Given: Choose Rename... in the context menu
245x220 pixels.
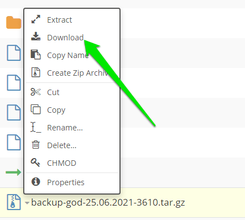Looking at the screenshot, I should [x=72, y=128].
